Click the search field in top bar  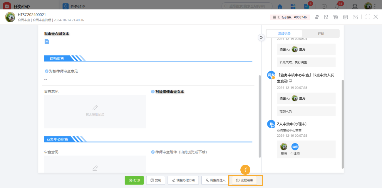[x=246, y=6]
